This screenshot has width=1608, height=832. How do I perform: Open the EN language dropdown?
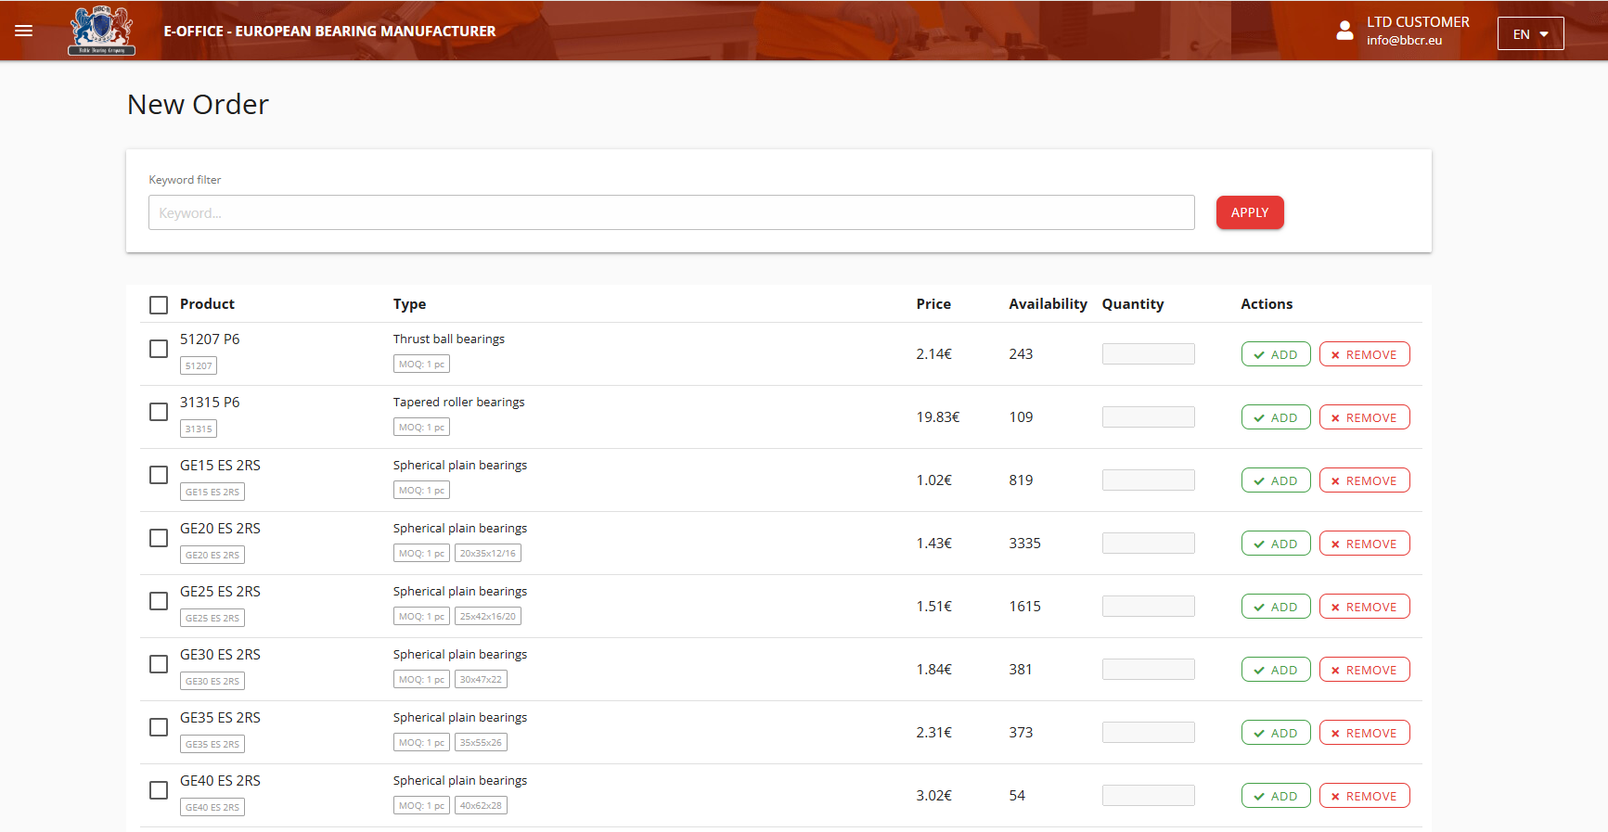1530,34
